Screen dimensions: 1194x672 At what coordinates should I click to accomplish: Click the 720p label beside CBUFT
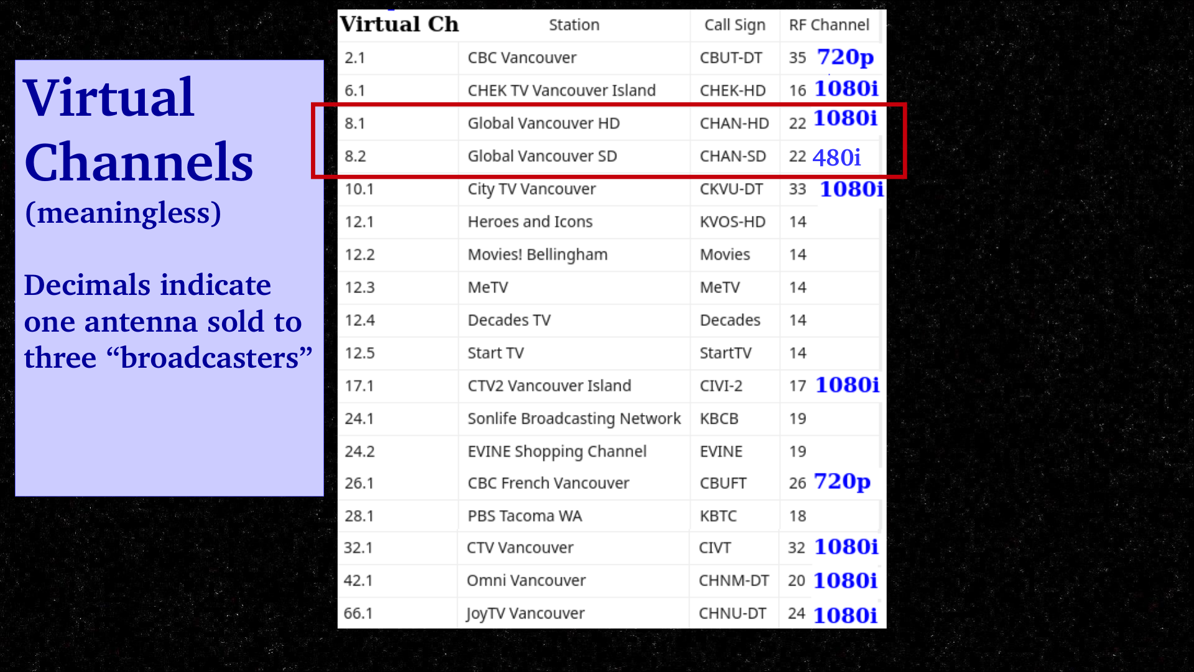(842, 482)
